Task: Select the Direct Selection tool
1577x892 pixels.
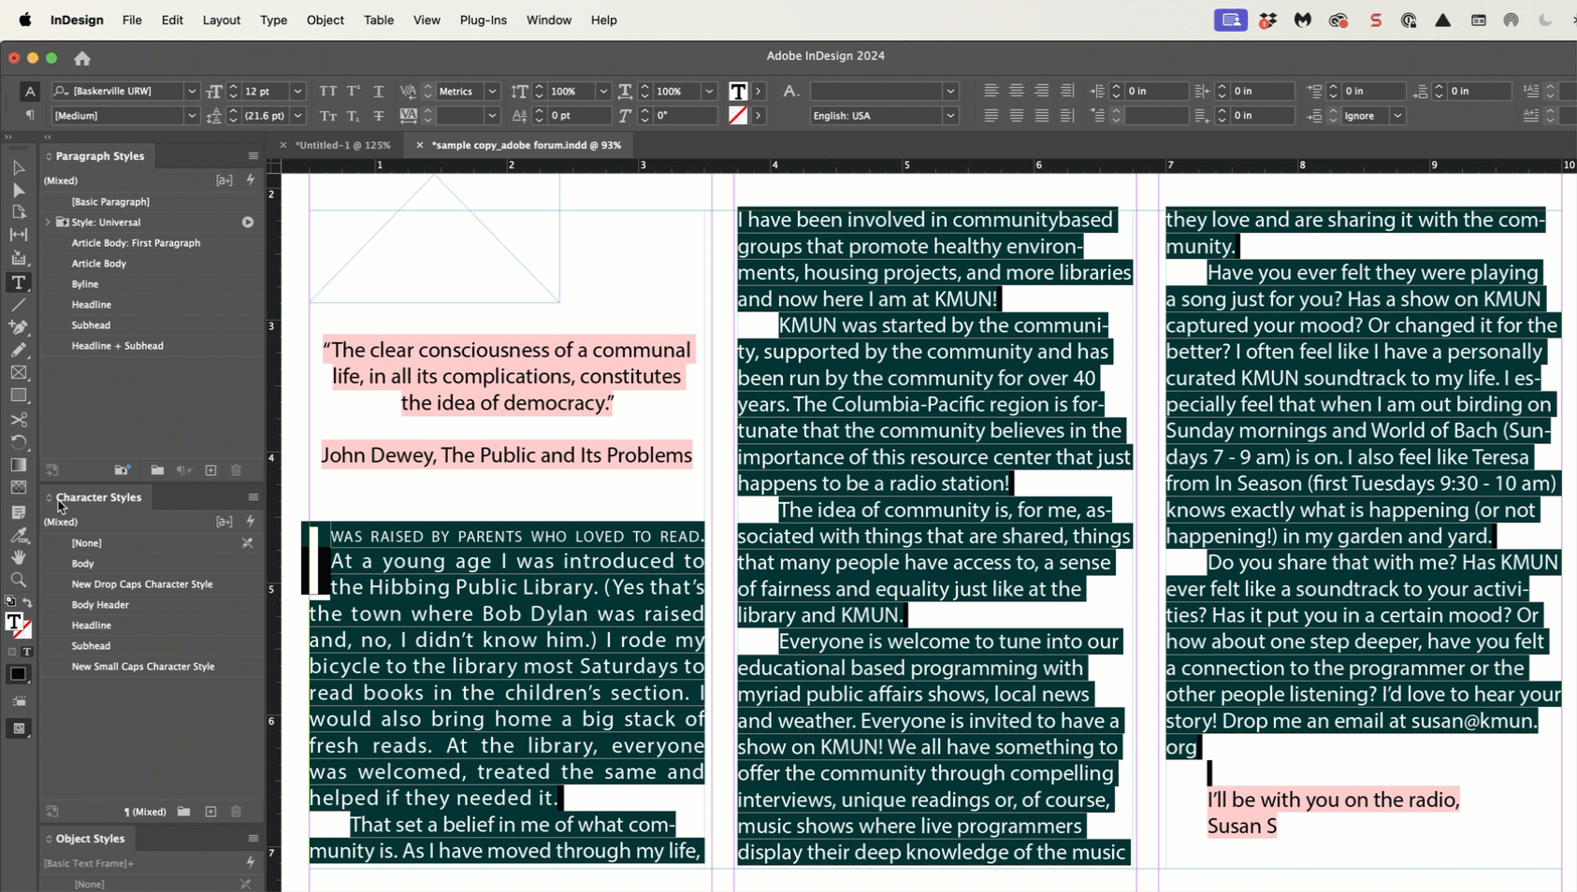Action: (18, 191)
